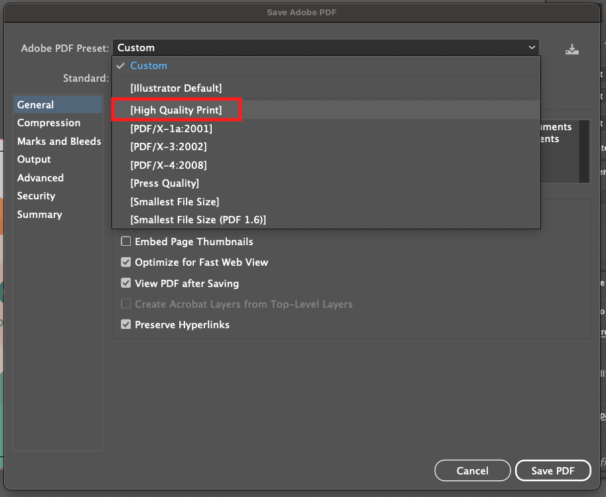Open the General settings section
Image resolution: width=606 pixels, height=497 pixels.
tap(58, 105)
